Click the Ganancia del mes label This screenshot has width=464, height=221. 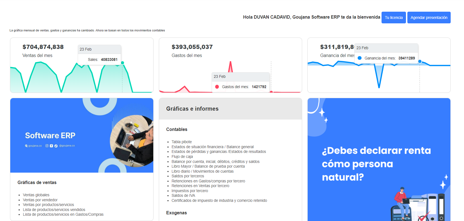tap(337, 55)
